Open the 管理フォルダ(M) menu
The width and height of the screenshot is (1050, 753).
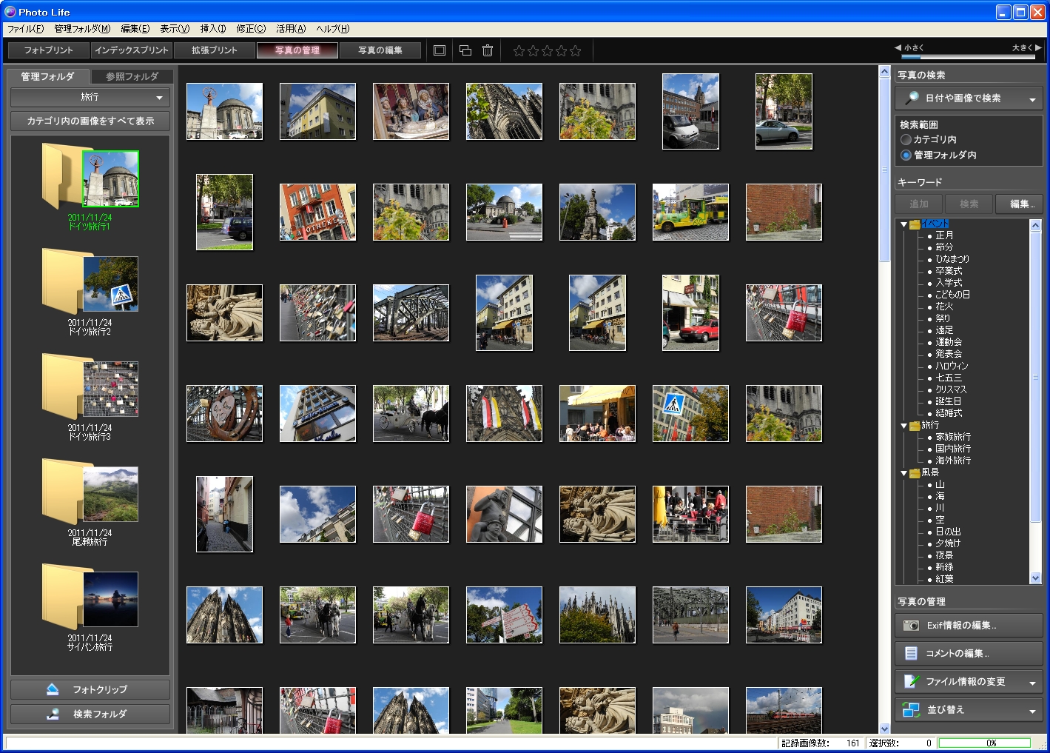point(82,29)
